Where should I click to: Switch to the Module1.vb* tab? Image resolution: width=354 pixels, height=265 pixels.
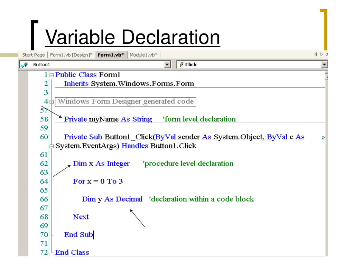[143, 55]
